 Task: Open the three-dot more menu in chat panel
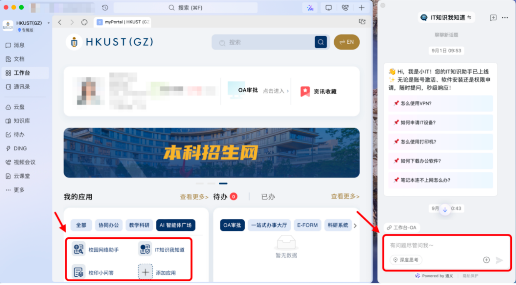(x=505, y=17)
